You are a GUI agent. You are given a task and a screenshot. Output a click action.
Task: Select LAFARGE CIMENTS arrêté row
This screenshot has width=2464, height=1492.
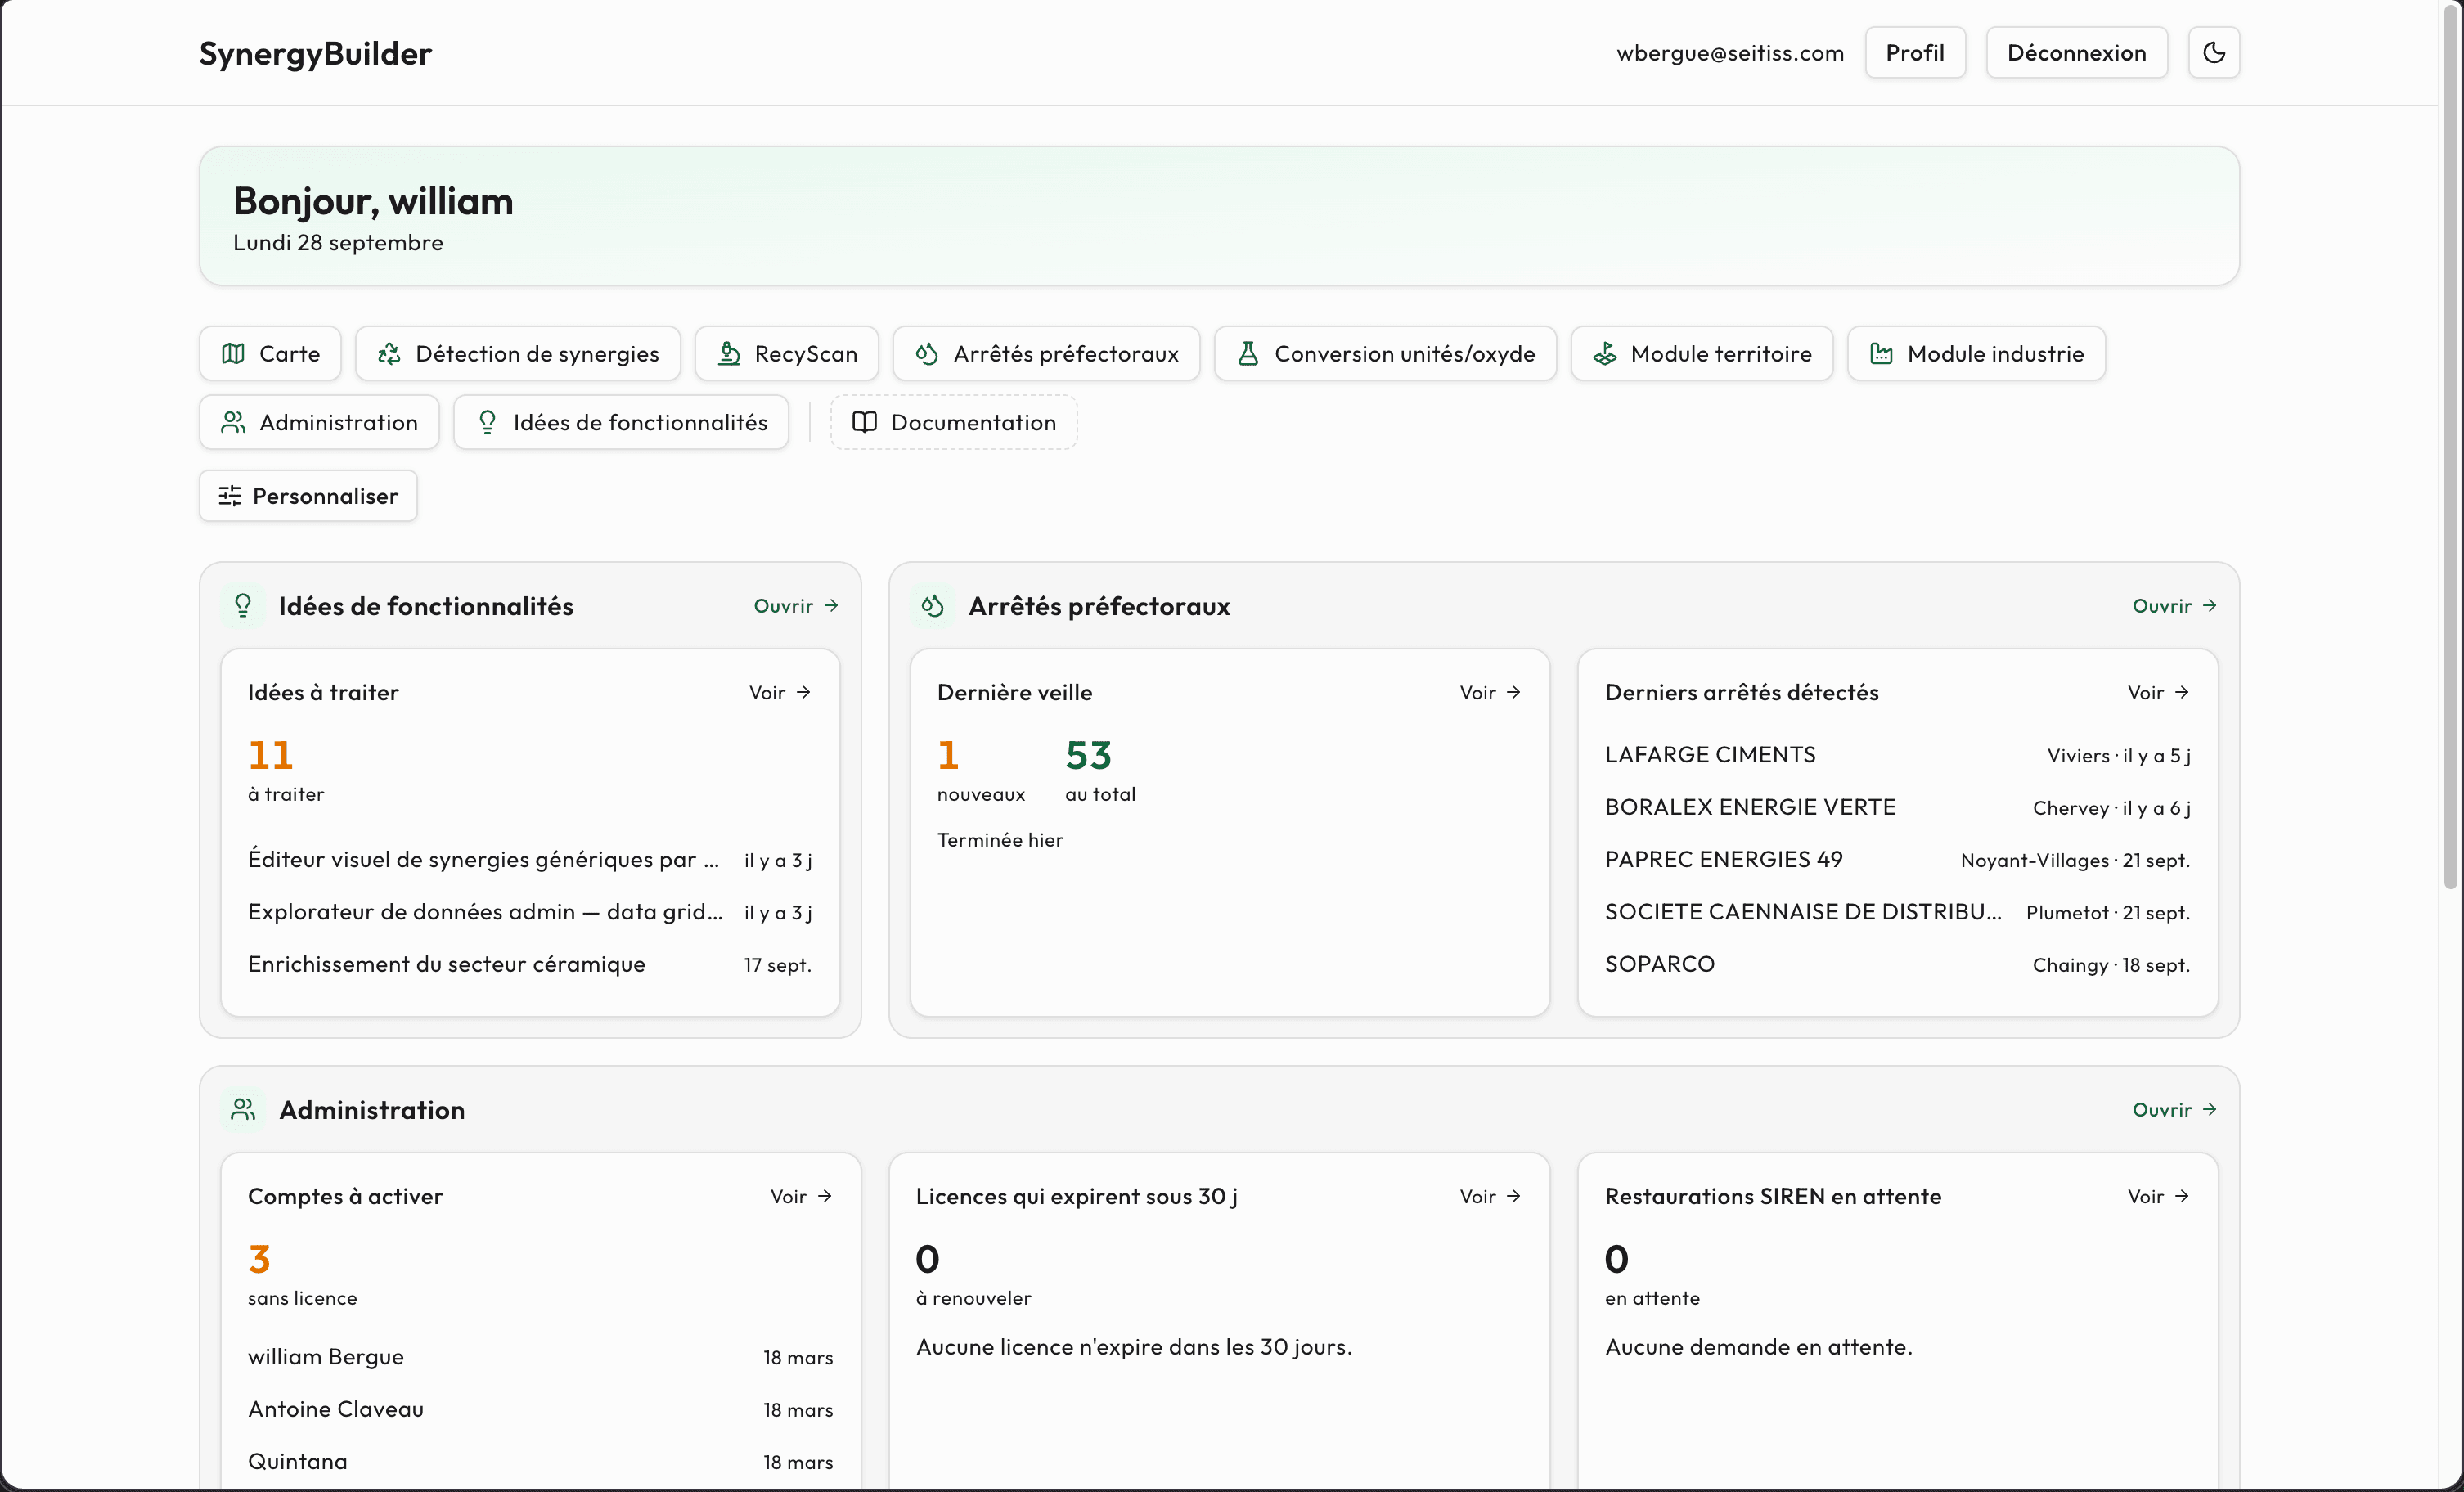coord(1897,755)
